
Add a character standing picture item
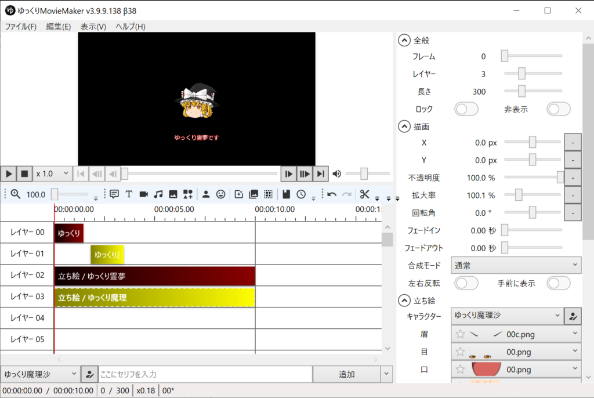pos(206,194)
